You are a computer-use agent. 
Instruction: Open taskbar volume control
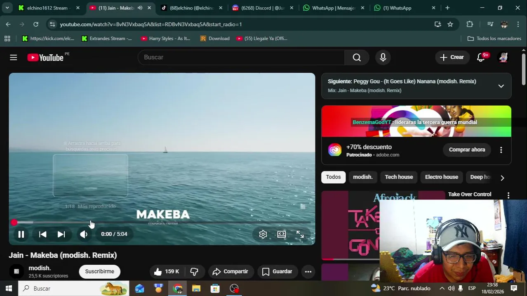(451, 289)
